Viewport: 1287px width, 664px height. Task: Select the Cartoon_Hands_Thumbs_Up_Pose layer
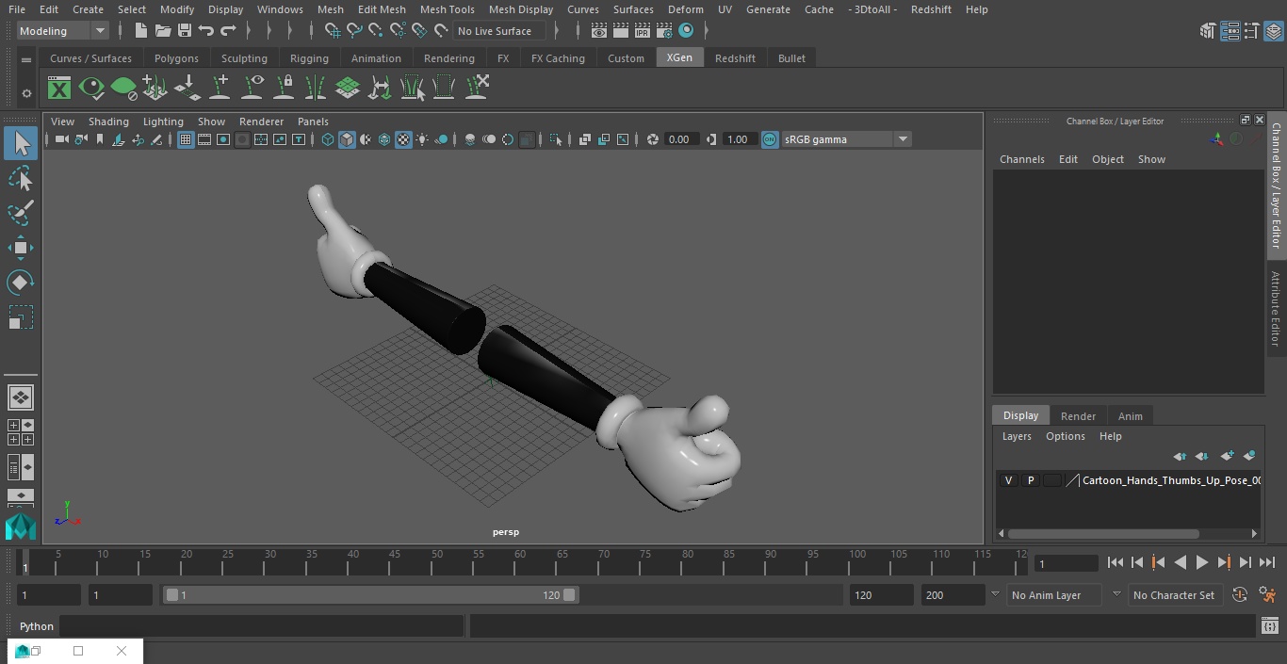pos(1171,480)
